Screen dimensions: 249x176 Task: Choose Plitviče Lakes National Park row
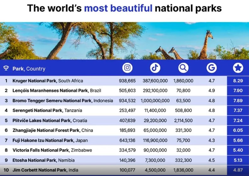point(50,121)
